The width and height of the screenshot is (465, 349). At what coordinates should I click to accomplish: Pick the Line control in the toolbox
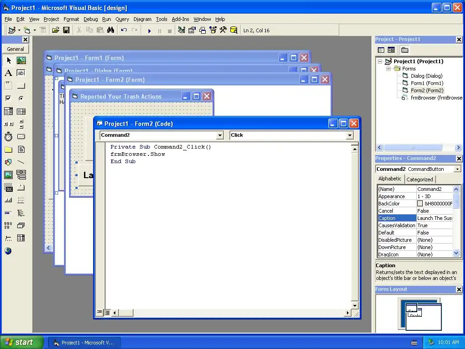coord(21,162)
